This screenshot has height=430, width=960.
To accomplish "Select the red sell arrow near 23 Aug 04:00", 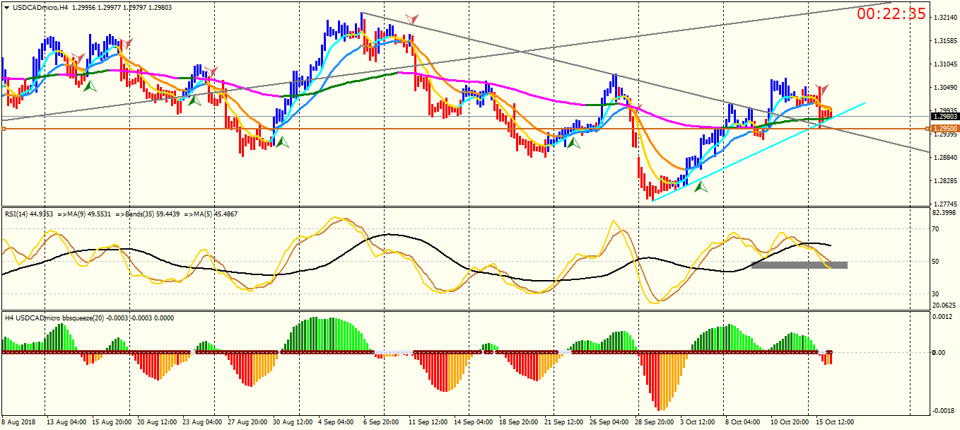I will pyautogui.click(x=212, y=72).
